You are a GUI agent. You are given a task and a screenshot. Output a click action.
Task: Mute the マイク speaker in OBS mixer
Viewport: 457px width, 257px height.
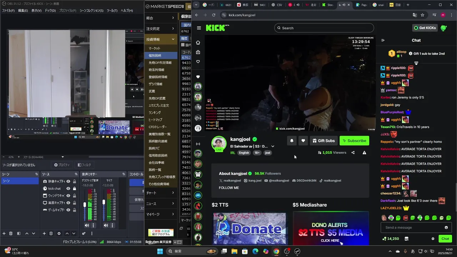click(x=106, y=225)
